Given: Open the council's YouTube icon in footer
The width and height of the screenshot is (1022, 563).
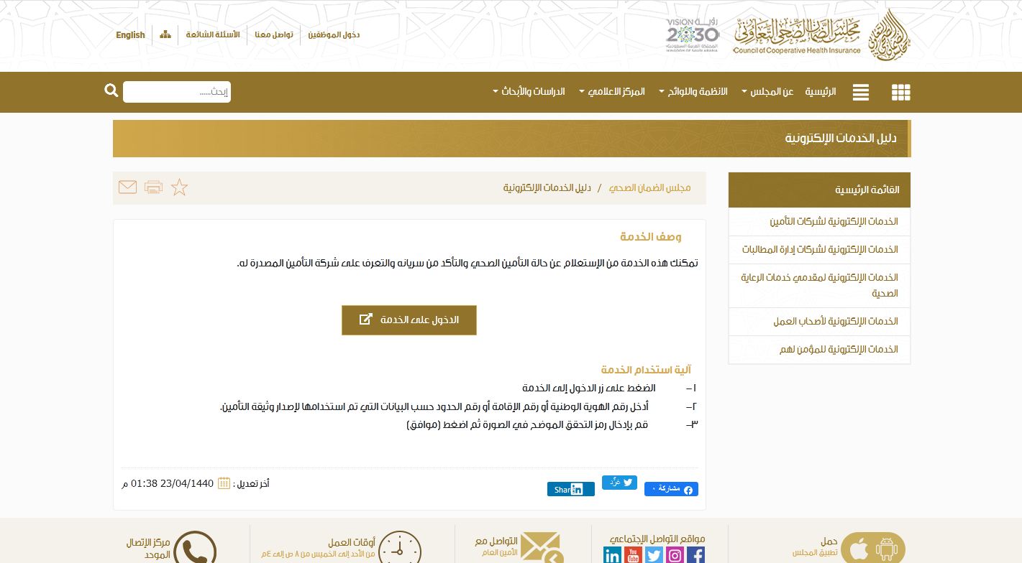Looking at the screenshot, I should 633,554.
